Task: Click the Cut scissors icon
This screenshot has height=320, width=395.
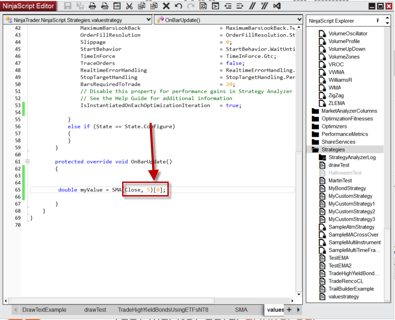Action: click(x=129, y=6)
